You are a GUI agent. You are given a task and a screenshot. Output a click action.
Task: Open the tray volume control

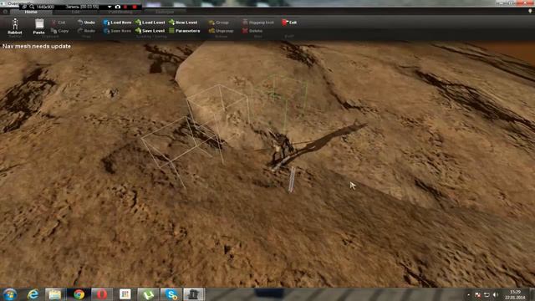pos(496,295)
